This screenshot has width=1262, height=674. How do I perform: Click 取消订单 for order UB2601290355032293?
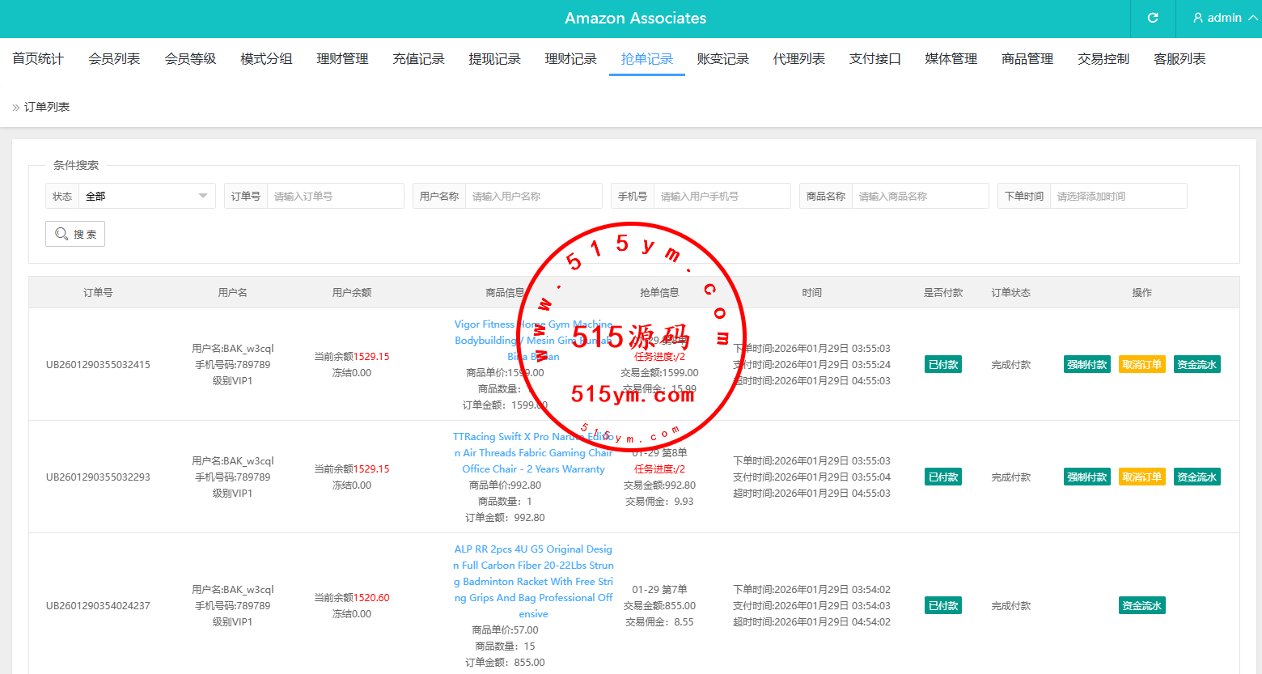tap(1141, 477)
